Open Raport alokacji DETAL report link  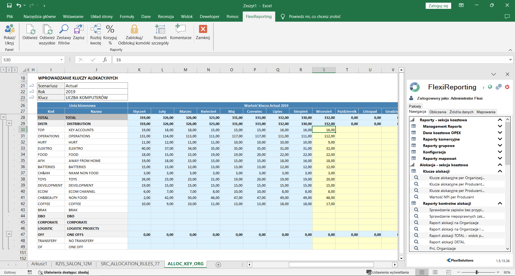pyautogui.click(x=447, y=242)
